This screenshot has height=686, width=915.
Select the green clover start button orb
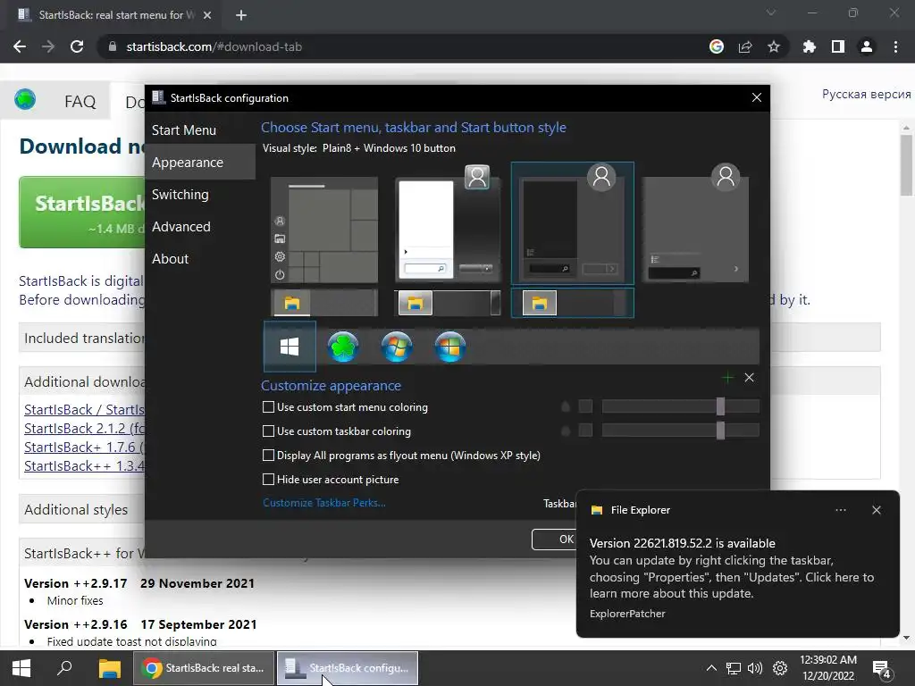pos(342,347)
